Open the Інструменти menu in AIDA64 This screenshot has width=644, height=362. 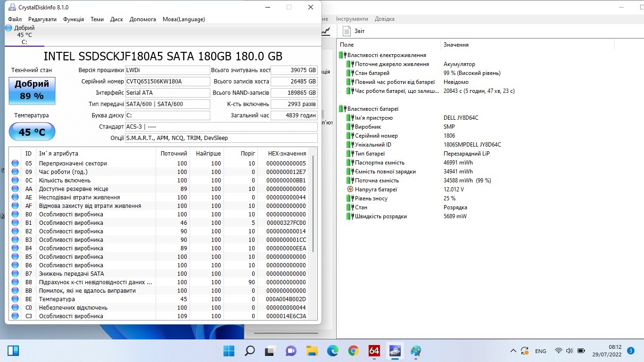[x=352, y=19]
